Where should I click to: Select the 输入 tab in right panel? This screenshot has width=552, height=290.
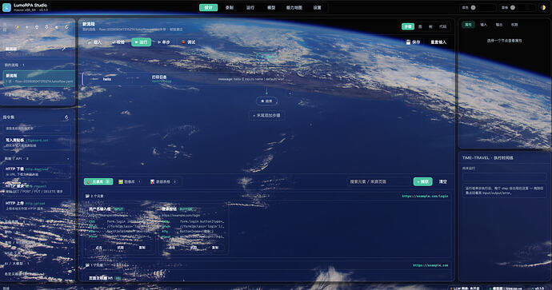(484, 25)
